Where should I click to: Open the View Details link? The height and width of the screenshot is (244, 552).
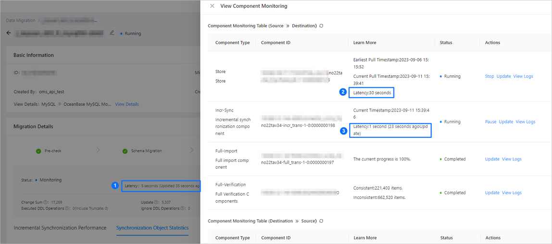point(126,104)
